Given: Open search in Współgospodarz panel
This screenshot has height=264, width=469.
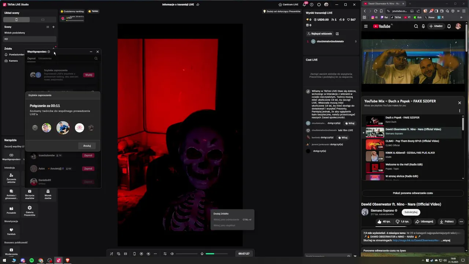Looking at the screenshot, I should tap(96, 58).
